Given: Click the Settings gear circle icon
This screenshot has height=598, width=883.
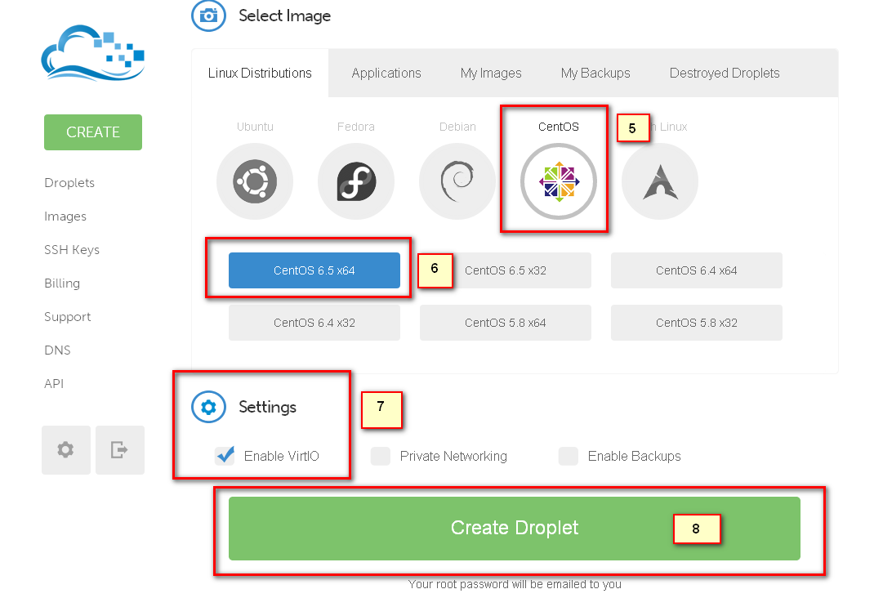Looking at the screenshot, I should pyautogui.click(x=208, y=407).
